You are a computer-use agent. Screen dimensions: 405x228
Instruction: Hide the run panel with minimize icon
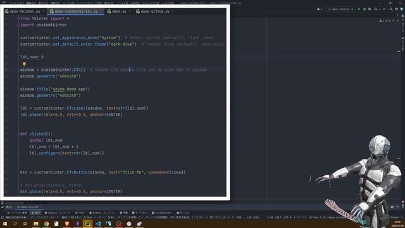pos(397,207)
